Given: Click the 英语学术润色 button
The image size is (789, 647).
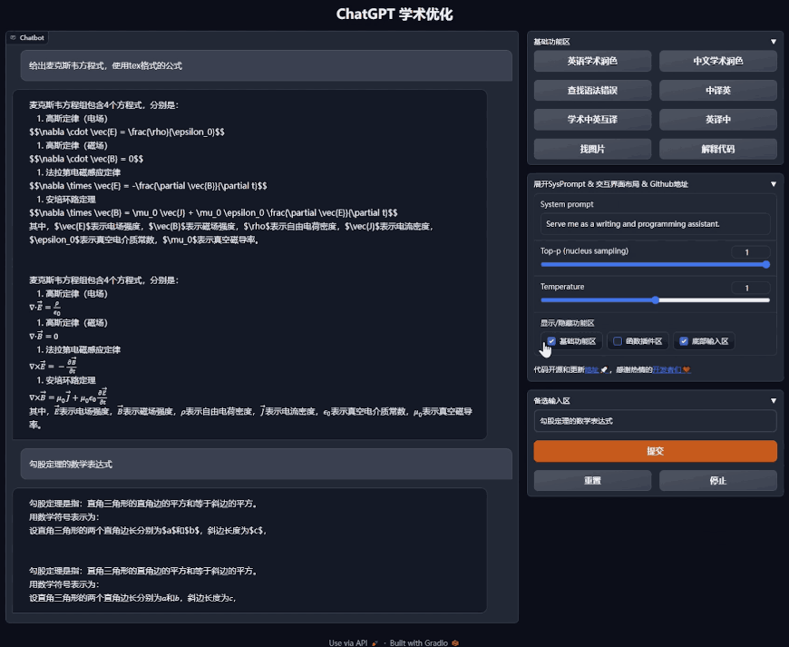Looking at the screenshot, I should pyautogui.click(x=592, y=61).
